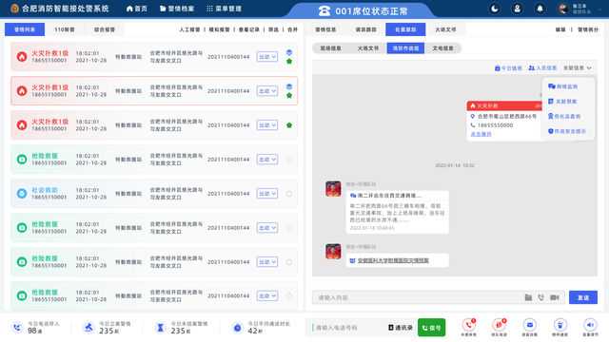Select 危化品查询 from the dropdown menu

[564, 116]
